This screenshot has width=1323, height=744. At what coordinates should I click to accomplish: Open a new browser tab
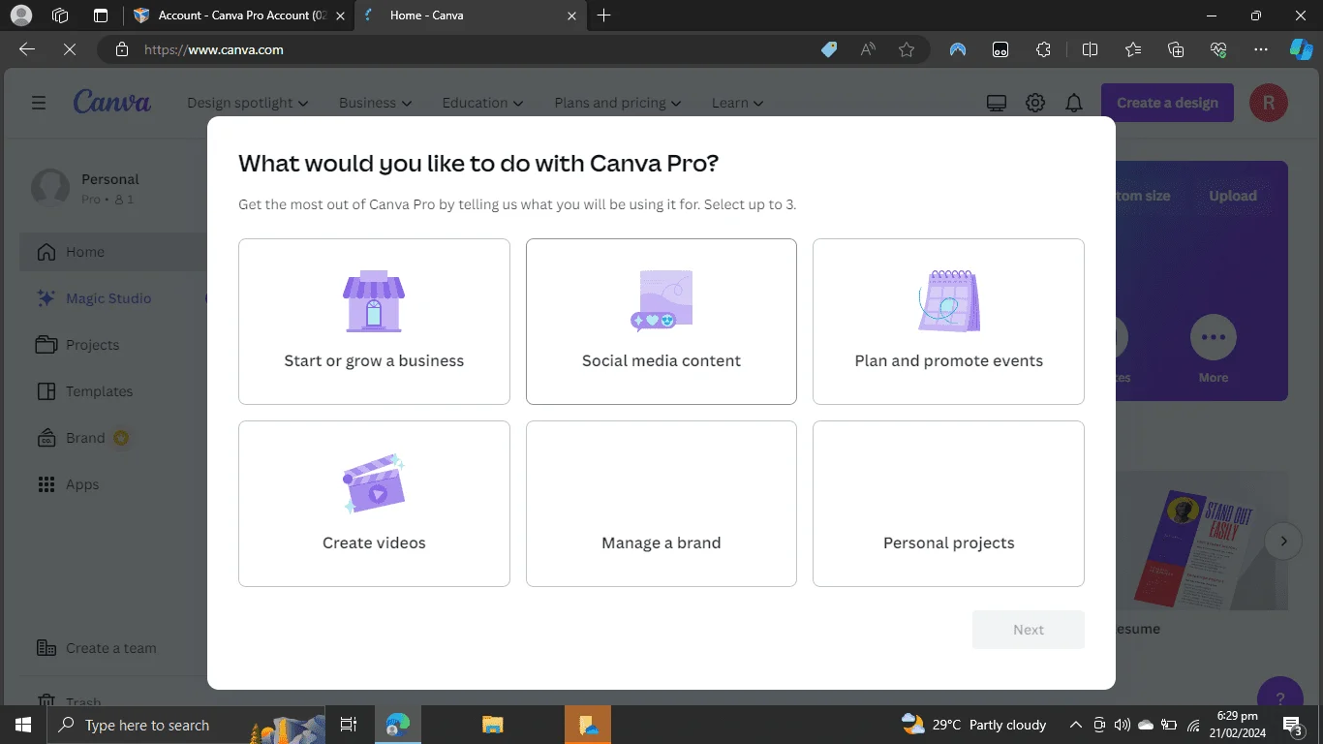point(604,15)
